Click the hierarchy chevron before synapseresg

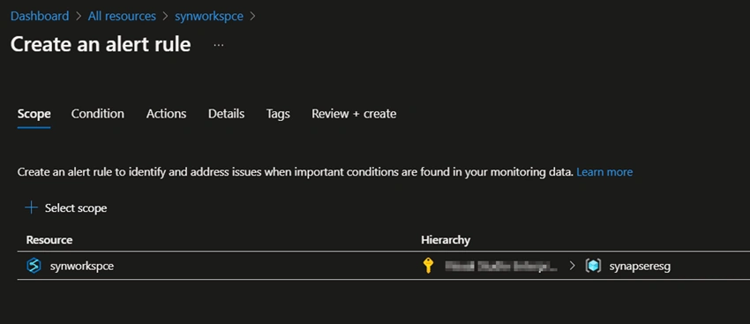tap(572, 266)
